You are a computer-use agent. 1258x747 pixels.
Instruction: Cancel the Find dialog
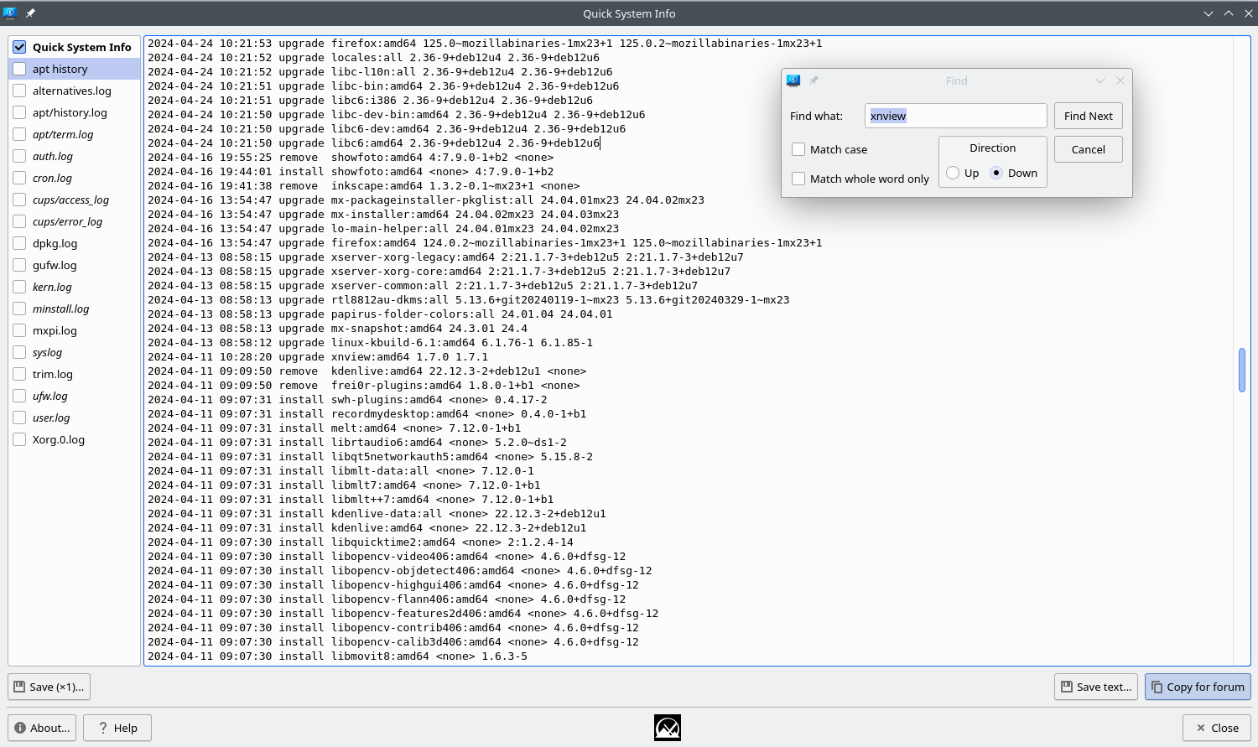tap(1089, 149)
